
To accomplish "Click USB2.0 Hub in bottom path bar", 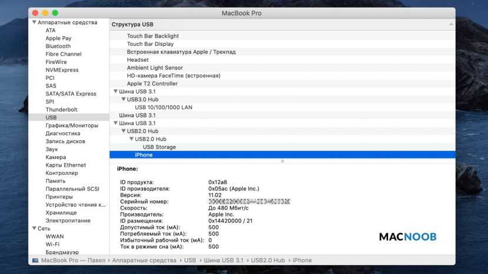I will (268, 260).
